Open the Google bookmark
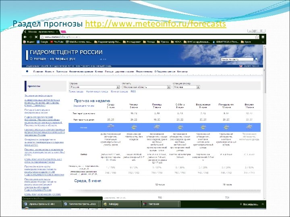The image size is (290, 217). tap(42, 42)
